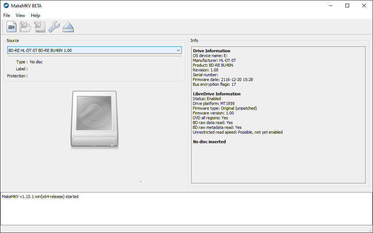Minimize the MakeMKV window
373x233 pixels.
click(x=331, y=6)
